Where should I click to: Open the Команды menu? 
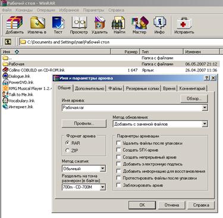24,10
